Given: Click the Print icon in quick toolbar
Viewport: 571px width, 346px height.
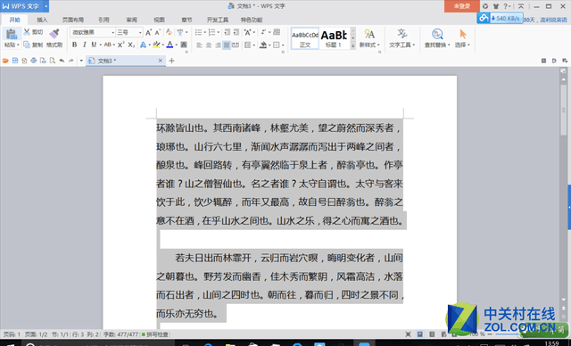Looking at the screenshot, I should click(34, 61).
